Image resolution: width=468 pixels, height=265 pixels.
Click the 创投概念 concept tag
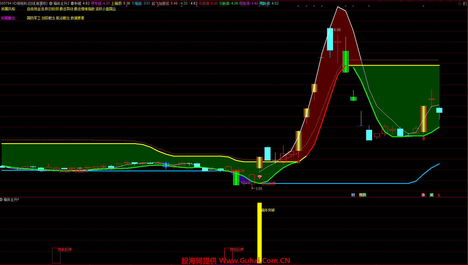(x=48, y=18)
